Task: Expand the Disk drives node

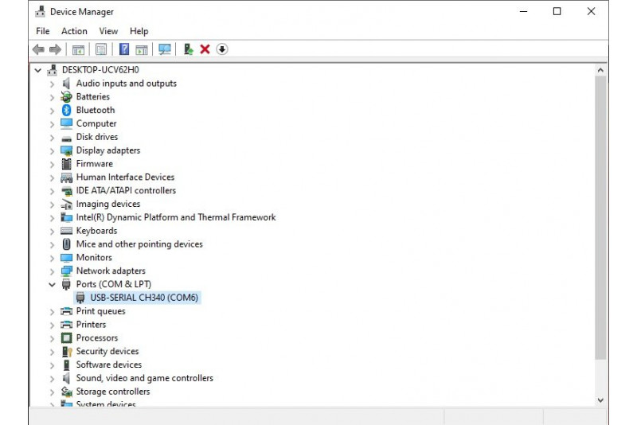Action: pos(52,138)
